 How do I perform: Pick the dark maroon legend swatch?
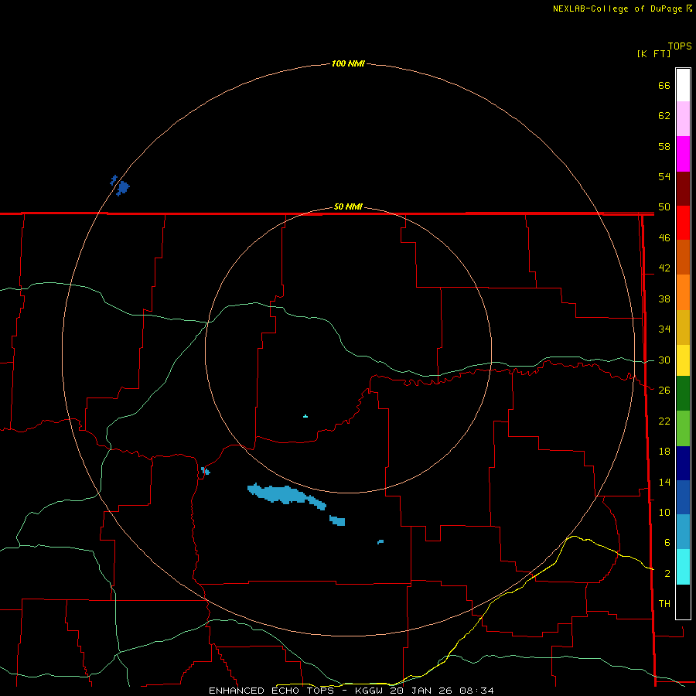683,189
